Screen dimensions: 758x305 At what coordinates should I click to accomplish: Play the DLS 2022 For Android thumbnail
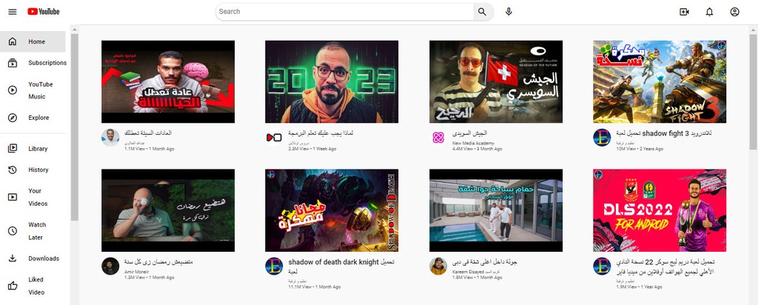[x=660, y=210]
